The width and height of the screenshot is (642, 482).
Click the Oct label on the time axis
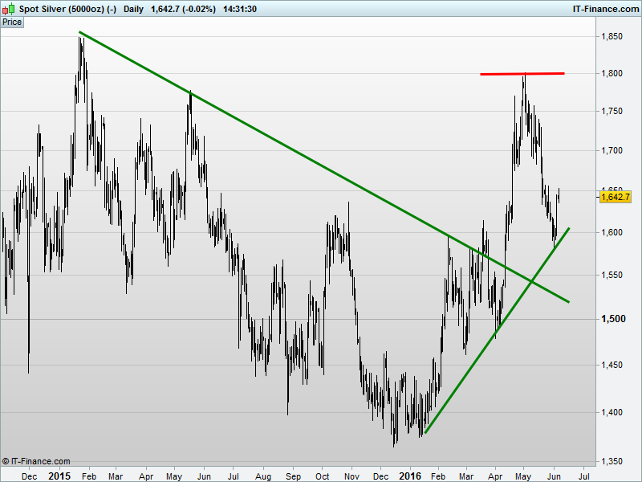pyautogui.click(x=323, y=476)
